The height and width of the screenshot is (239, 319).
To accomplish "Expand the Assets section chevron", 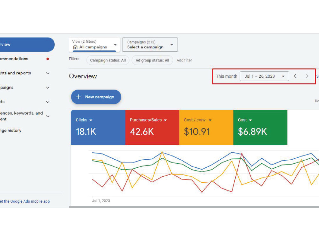I will pyautogui.click(x=48, y=102).
